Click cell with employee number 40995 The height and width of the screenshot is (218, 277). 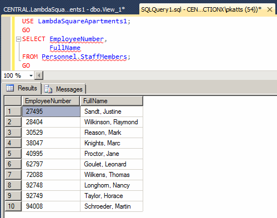tap(51, 154)
